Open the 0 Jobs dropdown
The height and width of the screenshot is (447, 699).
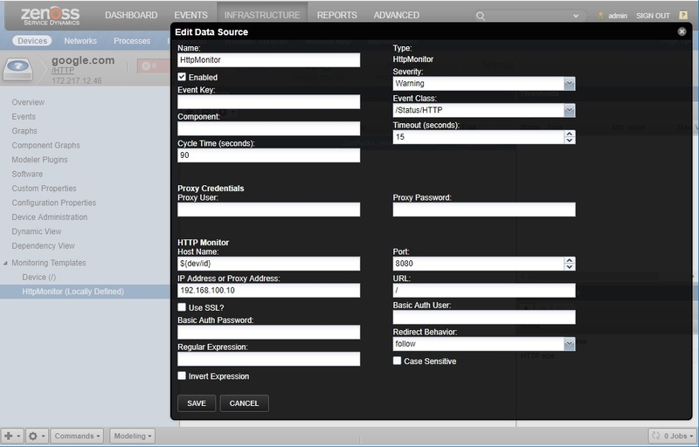coord(673,436)
